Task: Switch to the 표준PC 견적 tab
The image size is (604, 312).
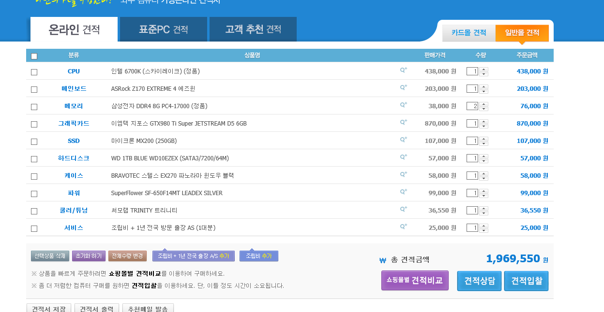Action: click(x=163, y=29)
